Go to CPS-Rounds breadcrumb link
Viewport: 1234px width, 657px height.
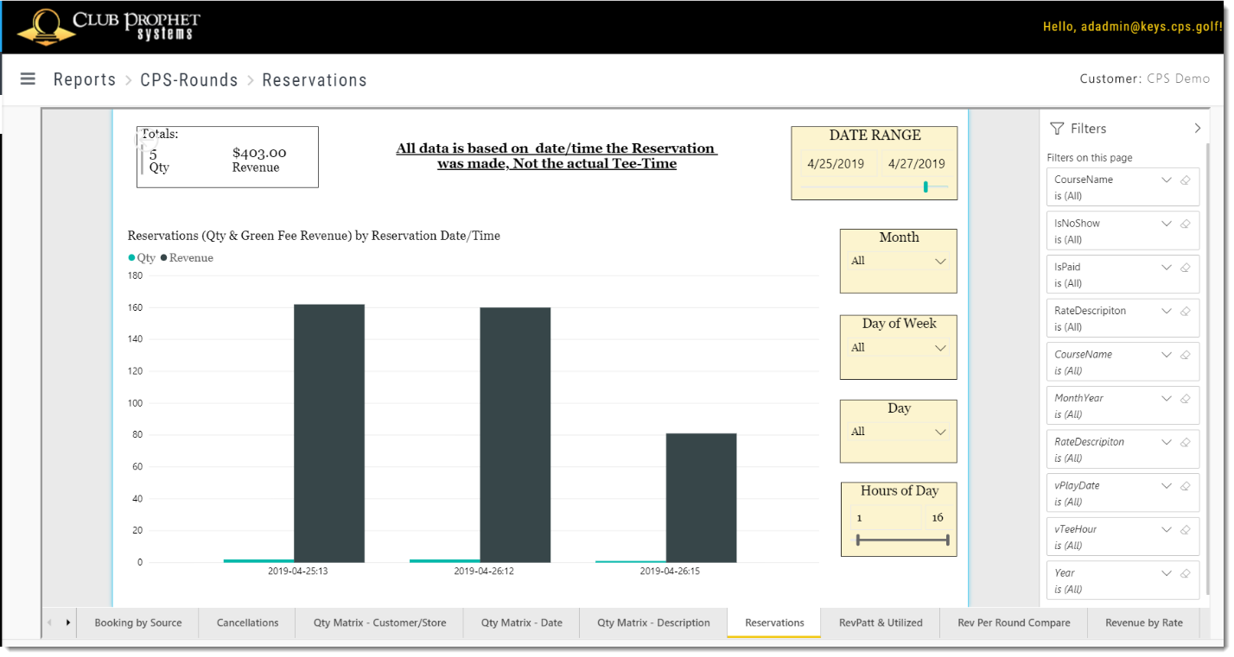click(x=189, y=79)
